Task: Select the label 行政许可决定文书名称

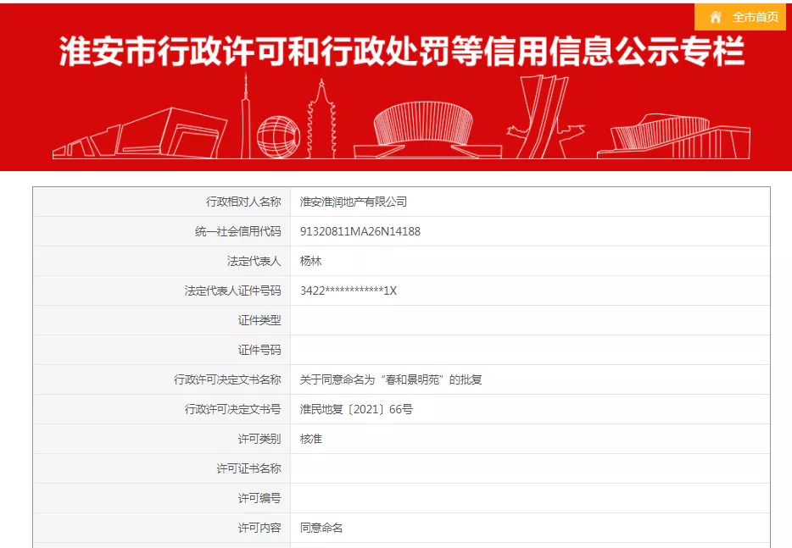Action: point(227,380)
